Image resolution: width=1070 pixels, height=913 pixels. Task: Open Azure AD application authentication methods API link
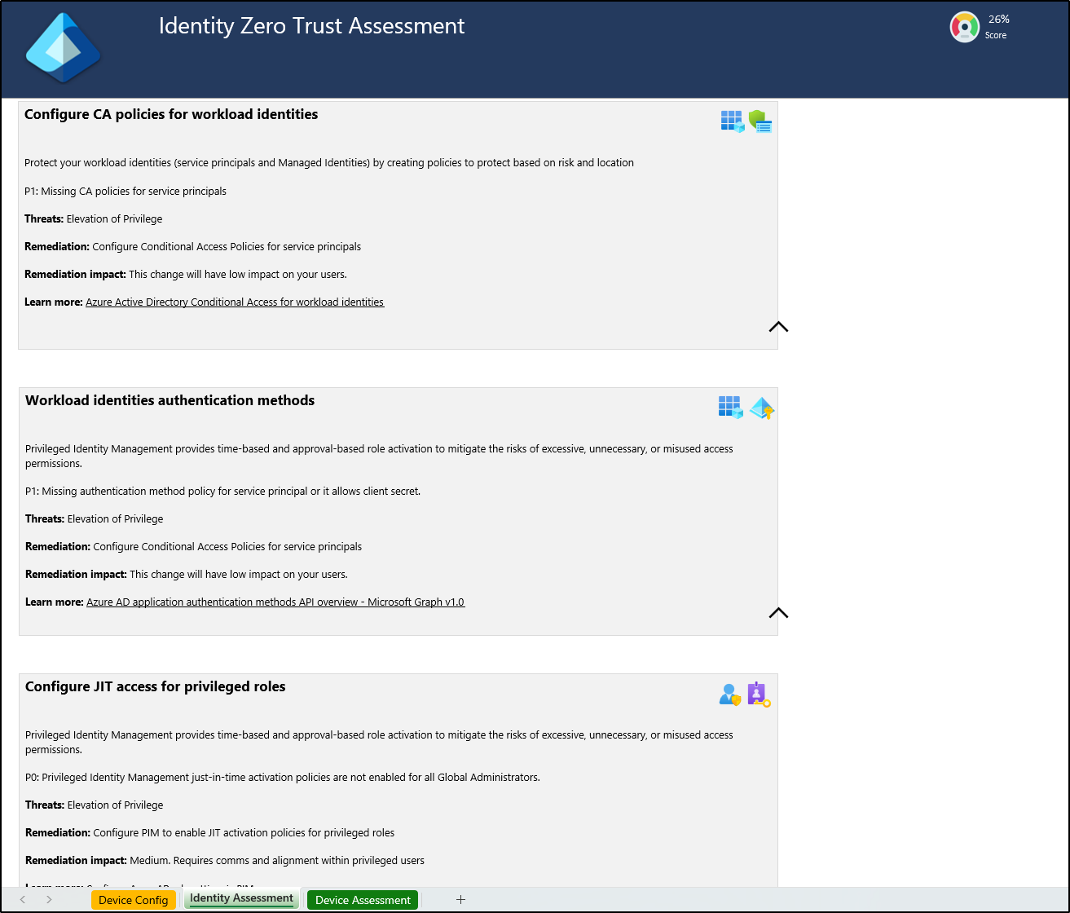[x=275, y=602]
